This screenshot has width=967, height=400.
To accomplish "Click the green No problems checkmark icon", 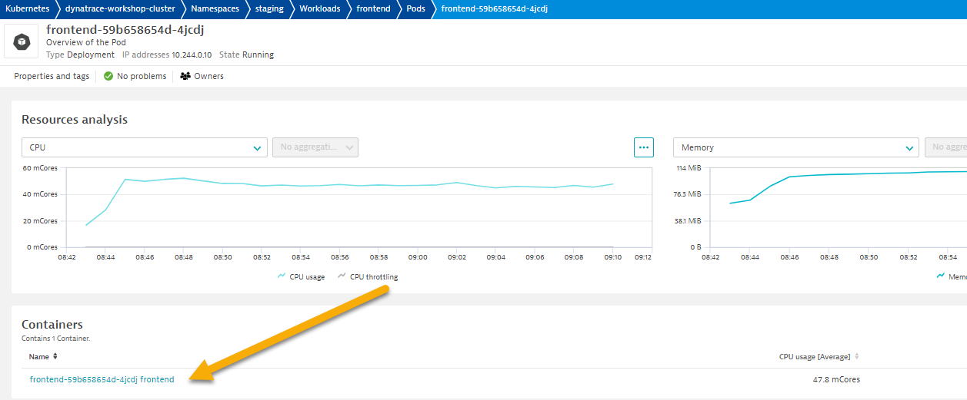I will click(x=108, y=76).
